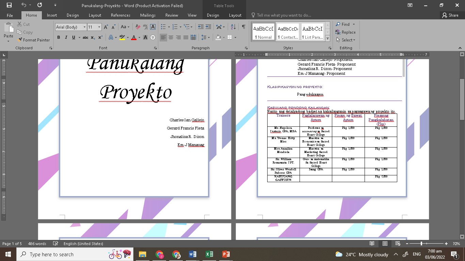Justify the paragraph text
Image resolution: width=465 pixels, height=261 pixels.
point(186,37)
